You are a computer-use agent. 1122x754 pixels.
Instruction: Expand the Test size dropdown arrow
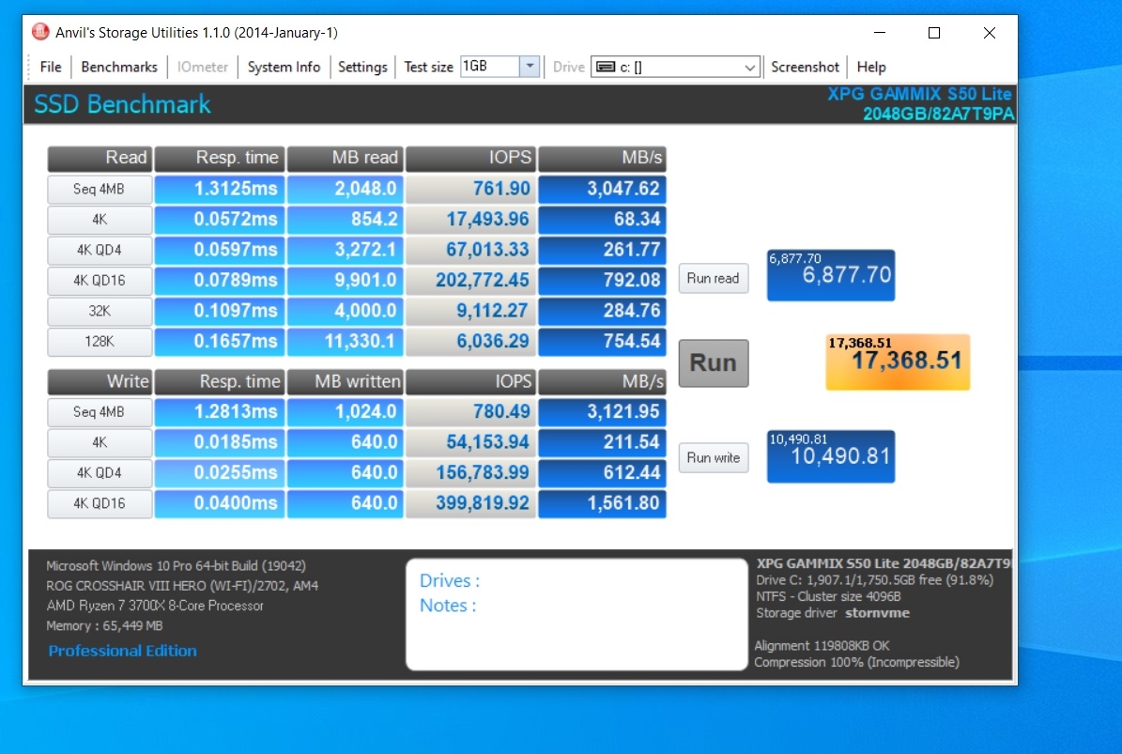[530, 67]
